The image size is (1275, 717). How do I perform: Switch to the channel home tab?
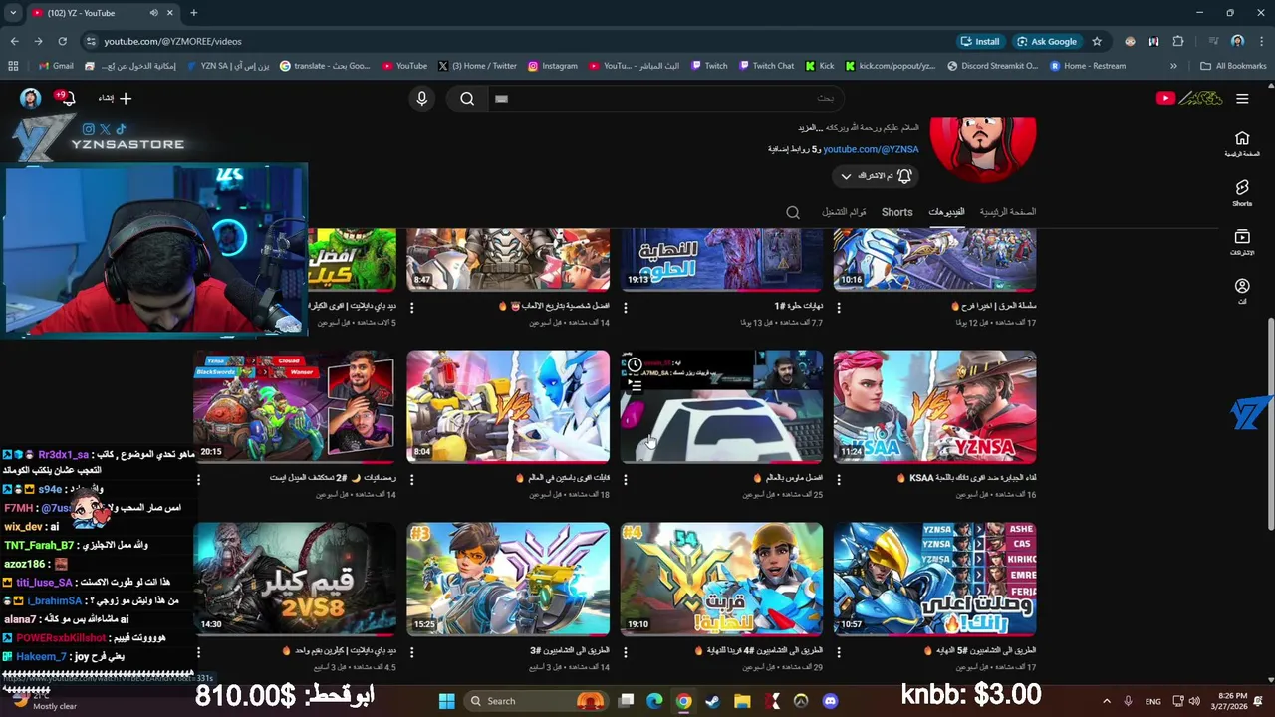coord(1007,212)
